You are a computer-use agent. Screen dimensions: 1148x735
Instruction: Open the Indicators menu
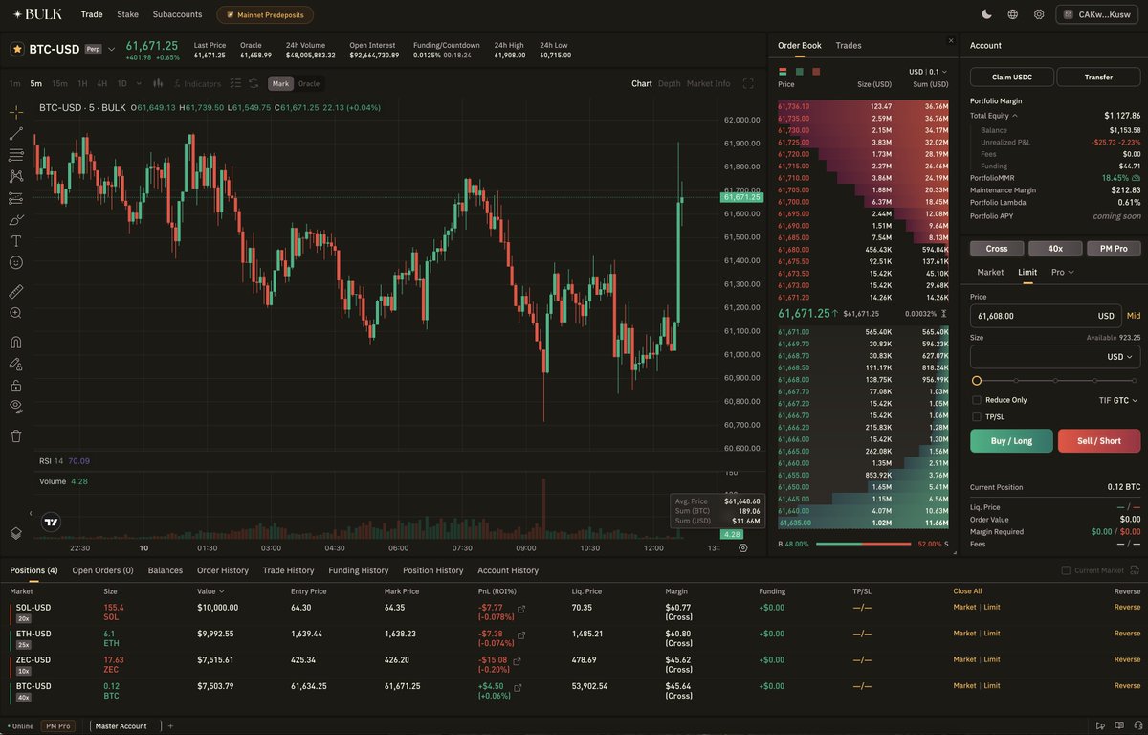pos(196,83)
